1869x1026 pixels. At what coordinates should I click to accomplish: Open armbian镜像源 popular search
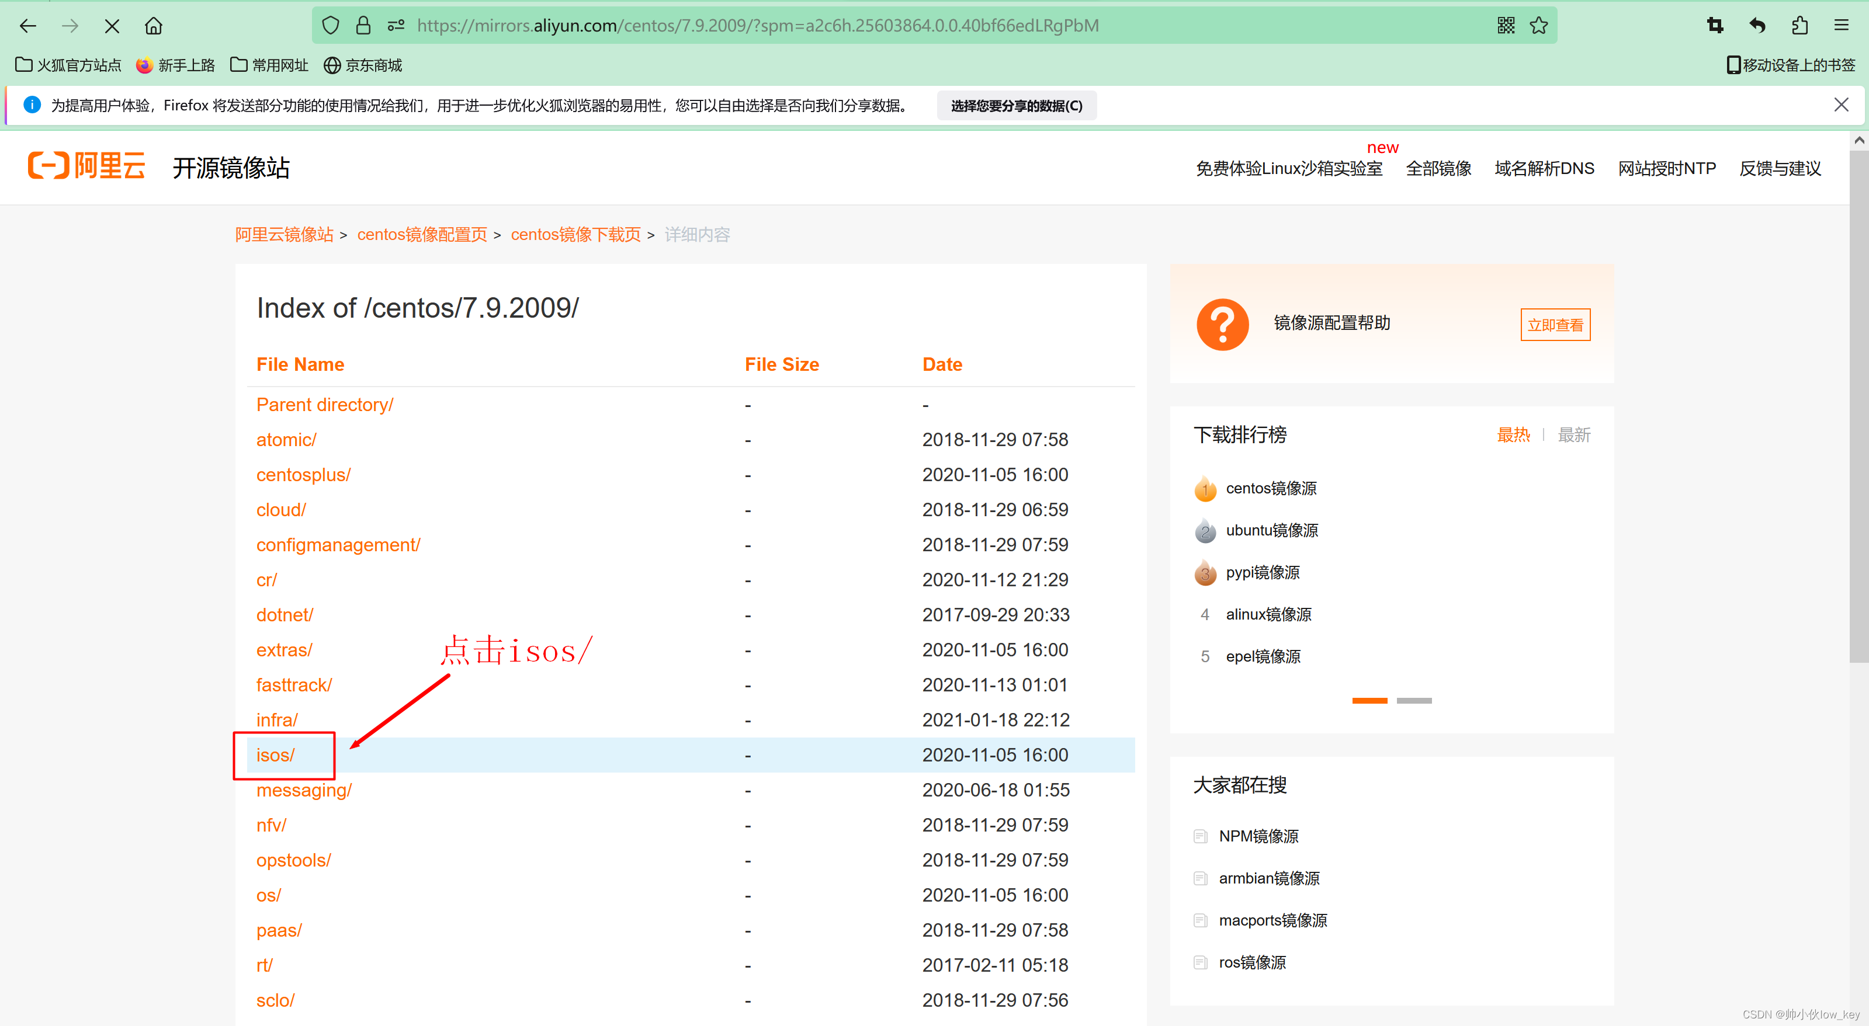tap(1269, 879)
